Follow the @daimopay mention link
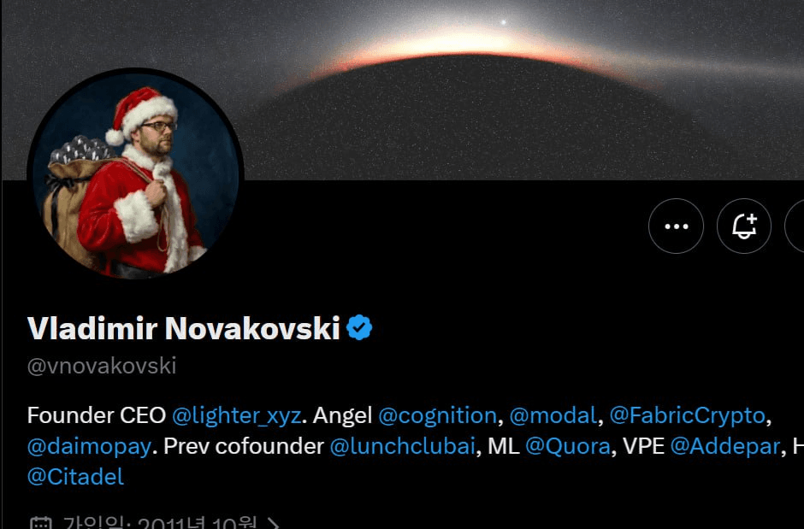 tap(89, 446)
